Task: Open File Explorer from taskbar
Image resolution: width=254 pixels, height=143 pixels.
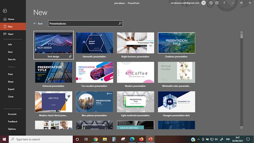Action: point(105,139)
